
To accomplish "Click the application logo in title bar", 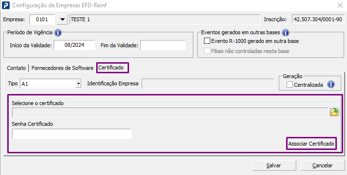I will tap(6, 5).
